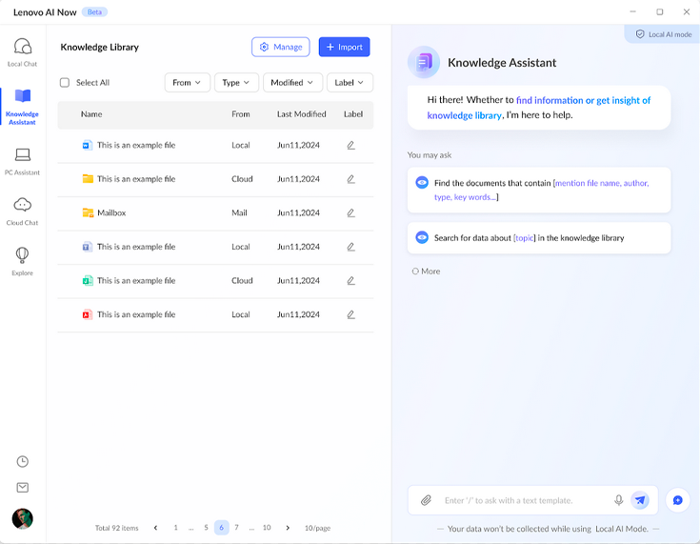Tick the Select All checkbox

click(65, 83)
